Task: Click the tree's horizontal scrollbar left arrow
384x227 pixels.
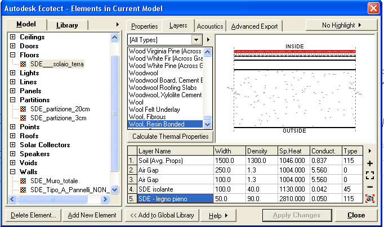Action: point(12,199)
